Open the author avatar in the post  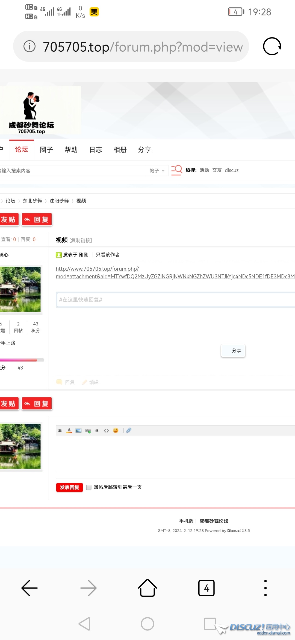[20, 289]
